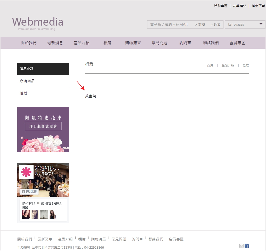Type in the 電子報 e-mail input field
266x251 pixels.
click(x=170, y=25)
